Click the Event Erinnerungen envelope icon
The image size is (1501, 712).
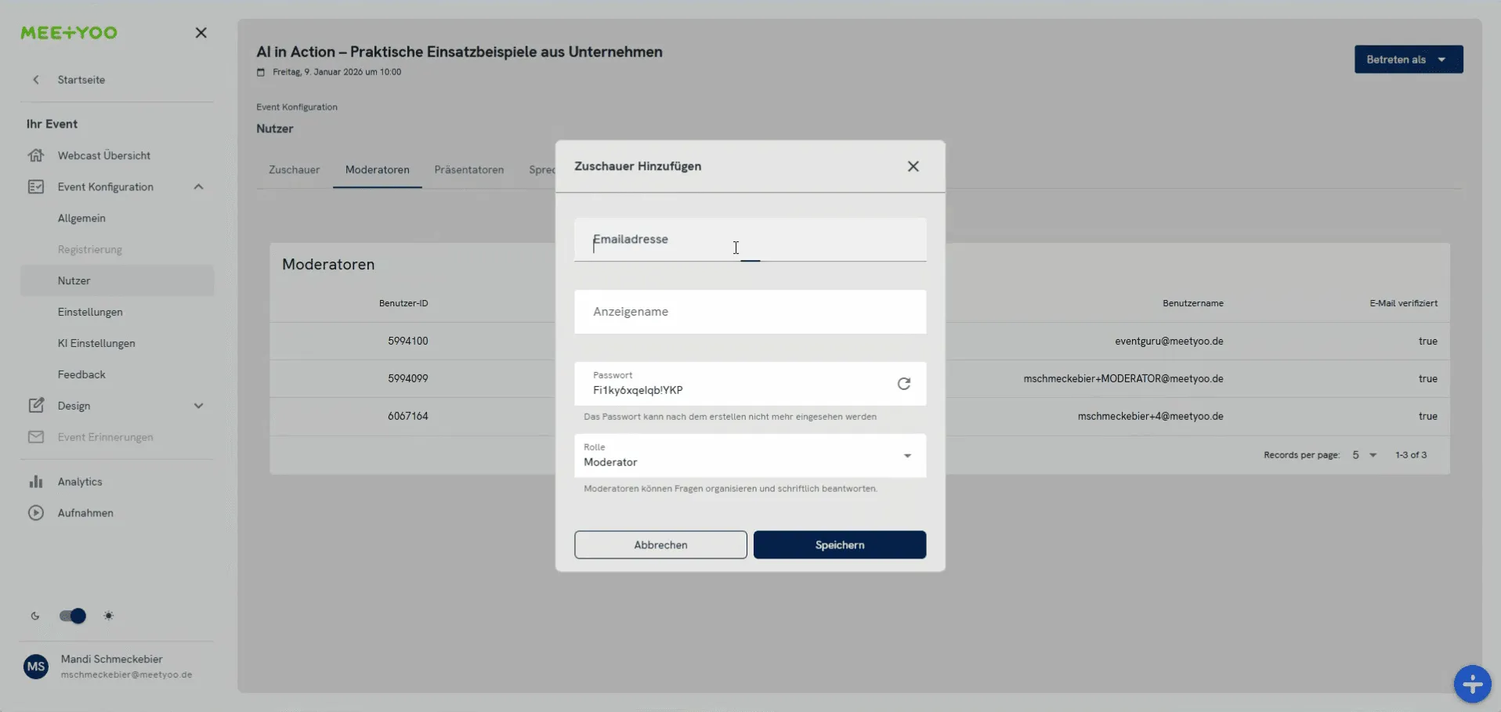[37, 437]
